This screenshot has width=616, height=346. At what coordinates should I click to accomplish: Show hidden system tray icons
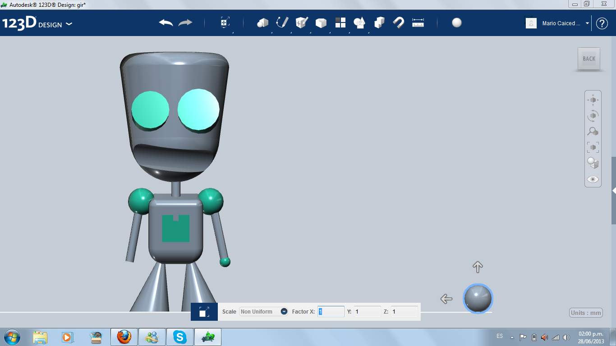click(512, 337)
